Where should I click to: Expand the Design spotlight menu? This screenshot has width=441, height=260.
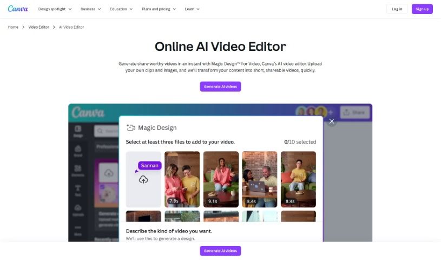click(x=55, y=9)
